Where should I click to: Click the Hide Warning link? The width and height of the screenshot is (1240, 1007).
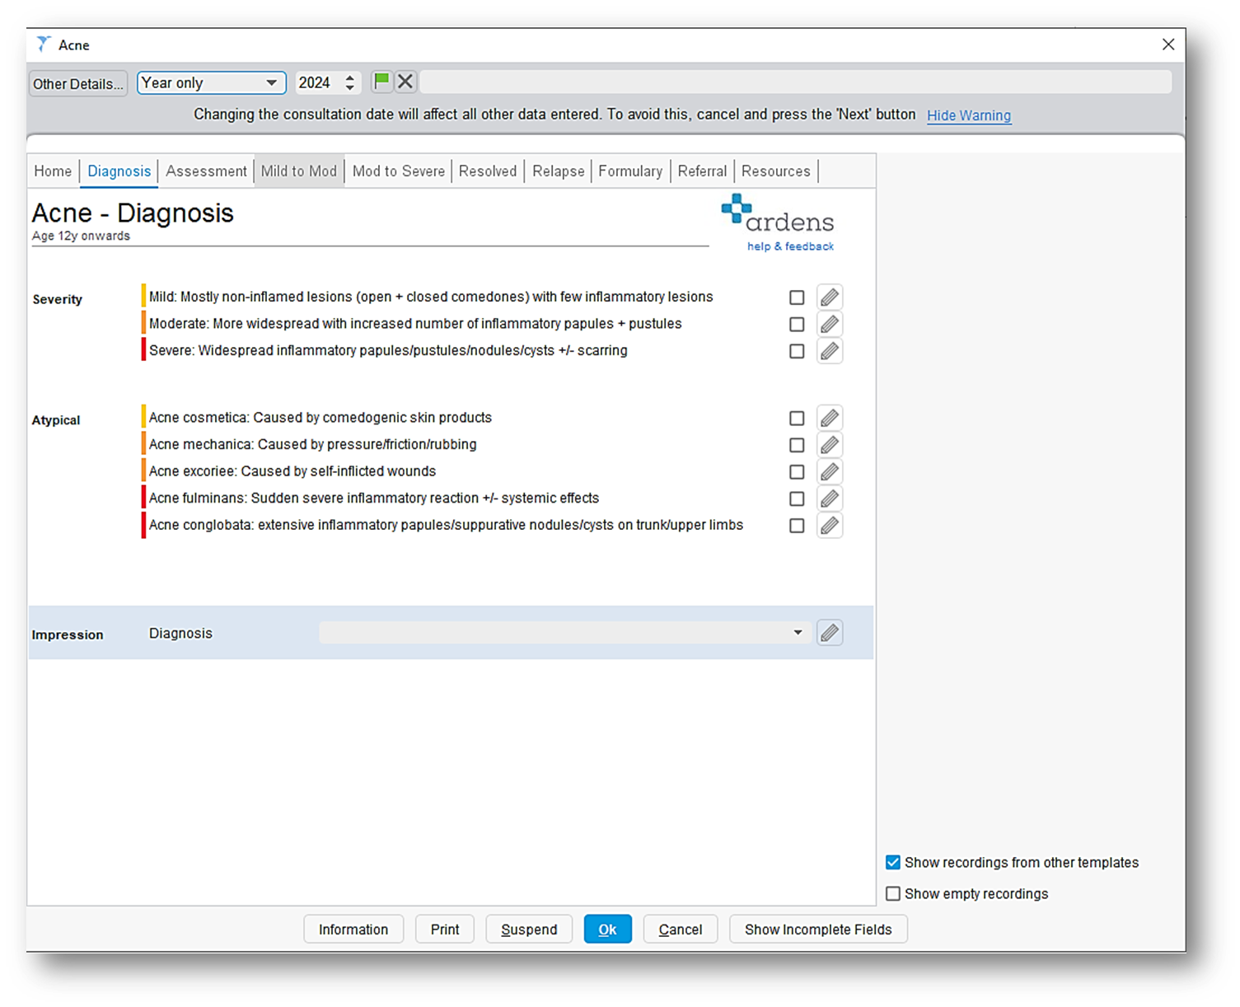969,115
